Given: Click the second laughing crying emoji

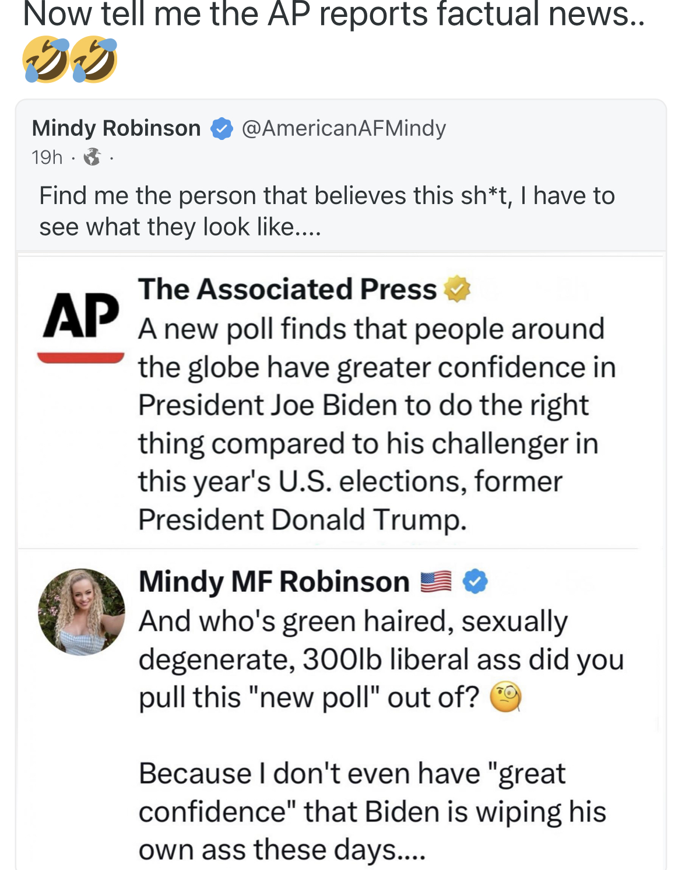Looking at the screenshot, I should [94, 59].
